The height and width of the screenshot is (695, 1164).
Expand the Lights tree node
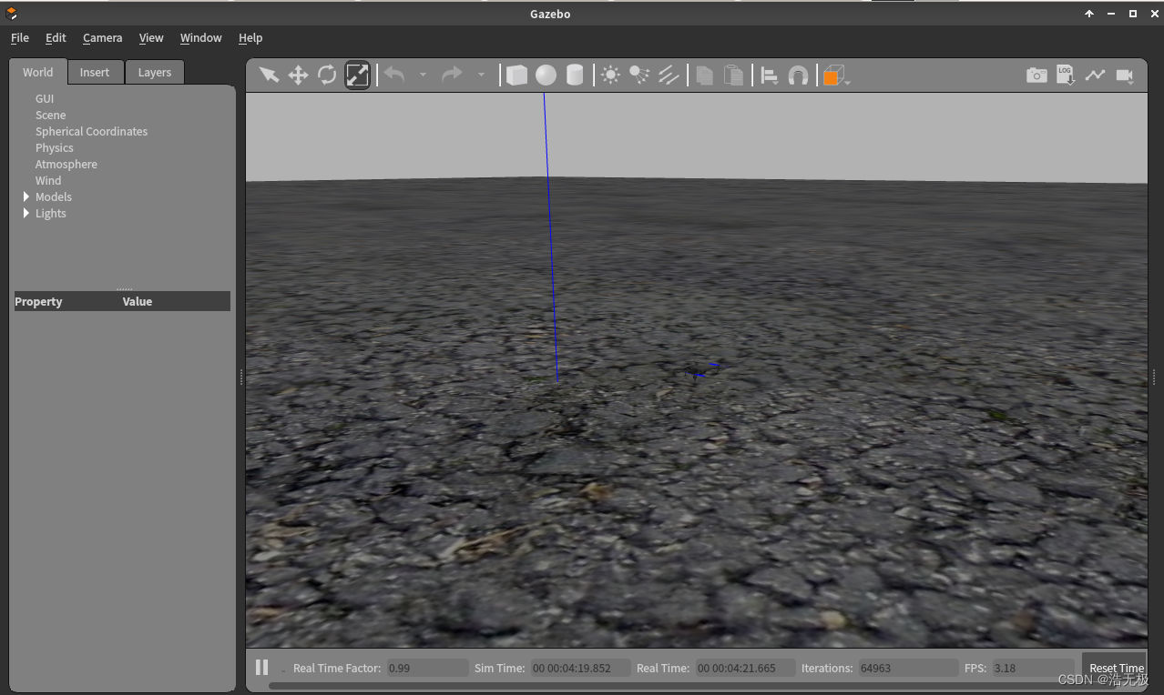click(26, 213)
